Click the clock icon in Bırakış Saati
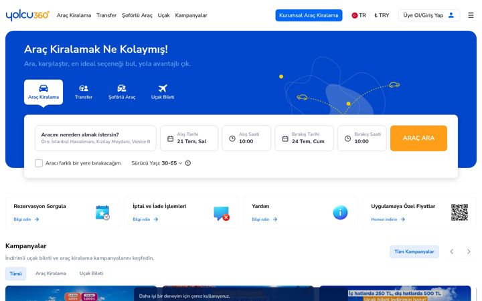 click(347, 138)
